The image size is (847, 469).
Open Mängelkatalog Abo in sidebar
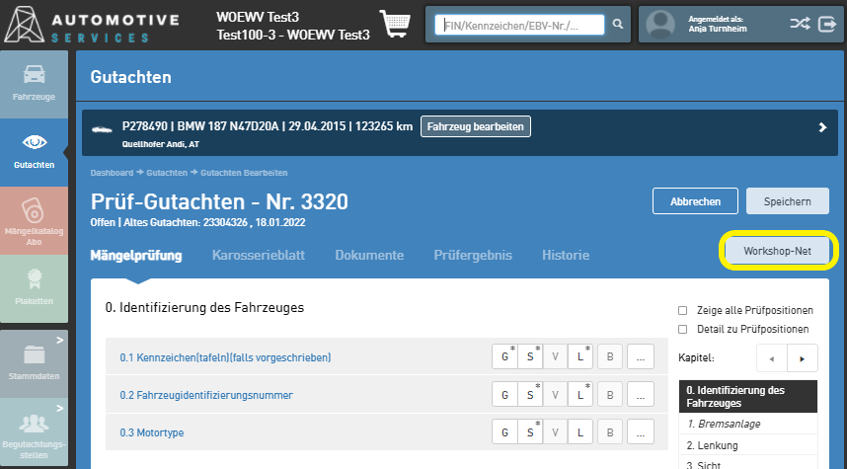click(x=34, y=218)
